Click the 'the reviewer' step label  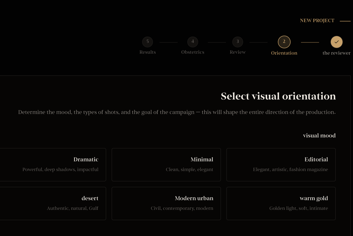[336, 53]
